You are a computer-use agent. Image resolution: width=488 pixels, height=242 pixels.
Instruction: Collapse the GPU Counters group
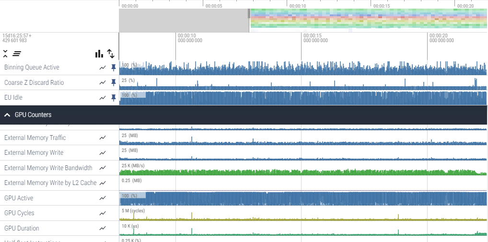[7, 115]
